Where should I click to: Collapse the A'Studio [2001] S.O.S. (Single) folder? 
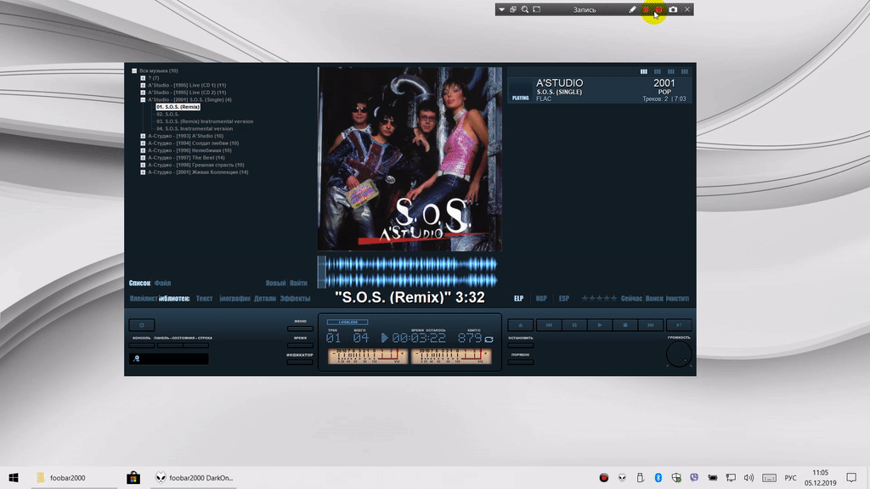click(x=143, y=99)
